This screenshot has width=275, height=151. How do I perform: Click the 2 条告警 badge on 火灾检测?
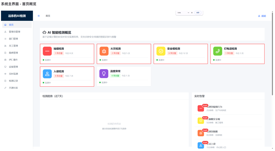(116, 53)
